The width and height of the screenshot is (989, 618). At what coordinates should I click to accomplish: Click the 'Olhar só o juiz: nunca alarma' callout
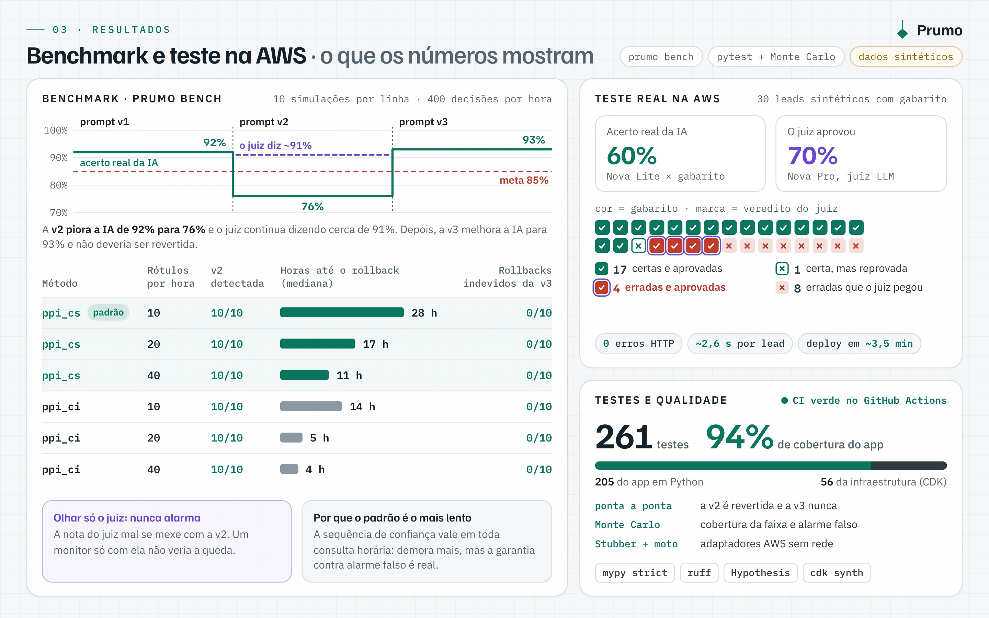[167, 541]
